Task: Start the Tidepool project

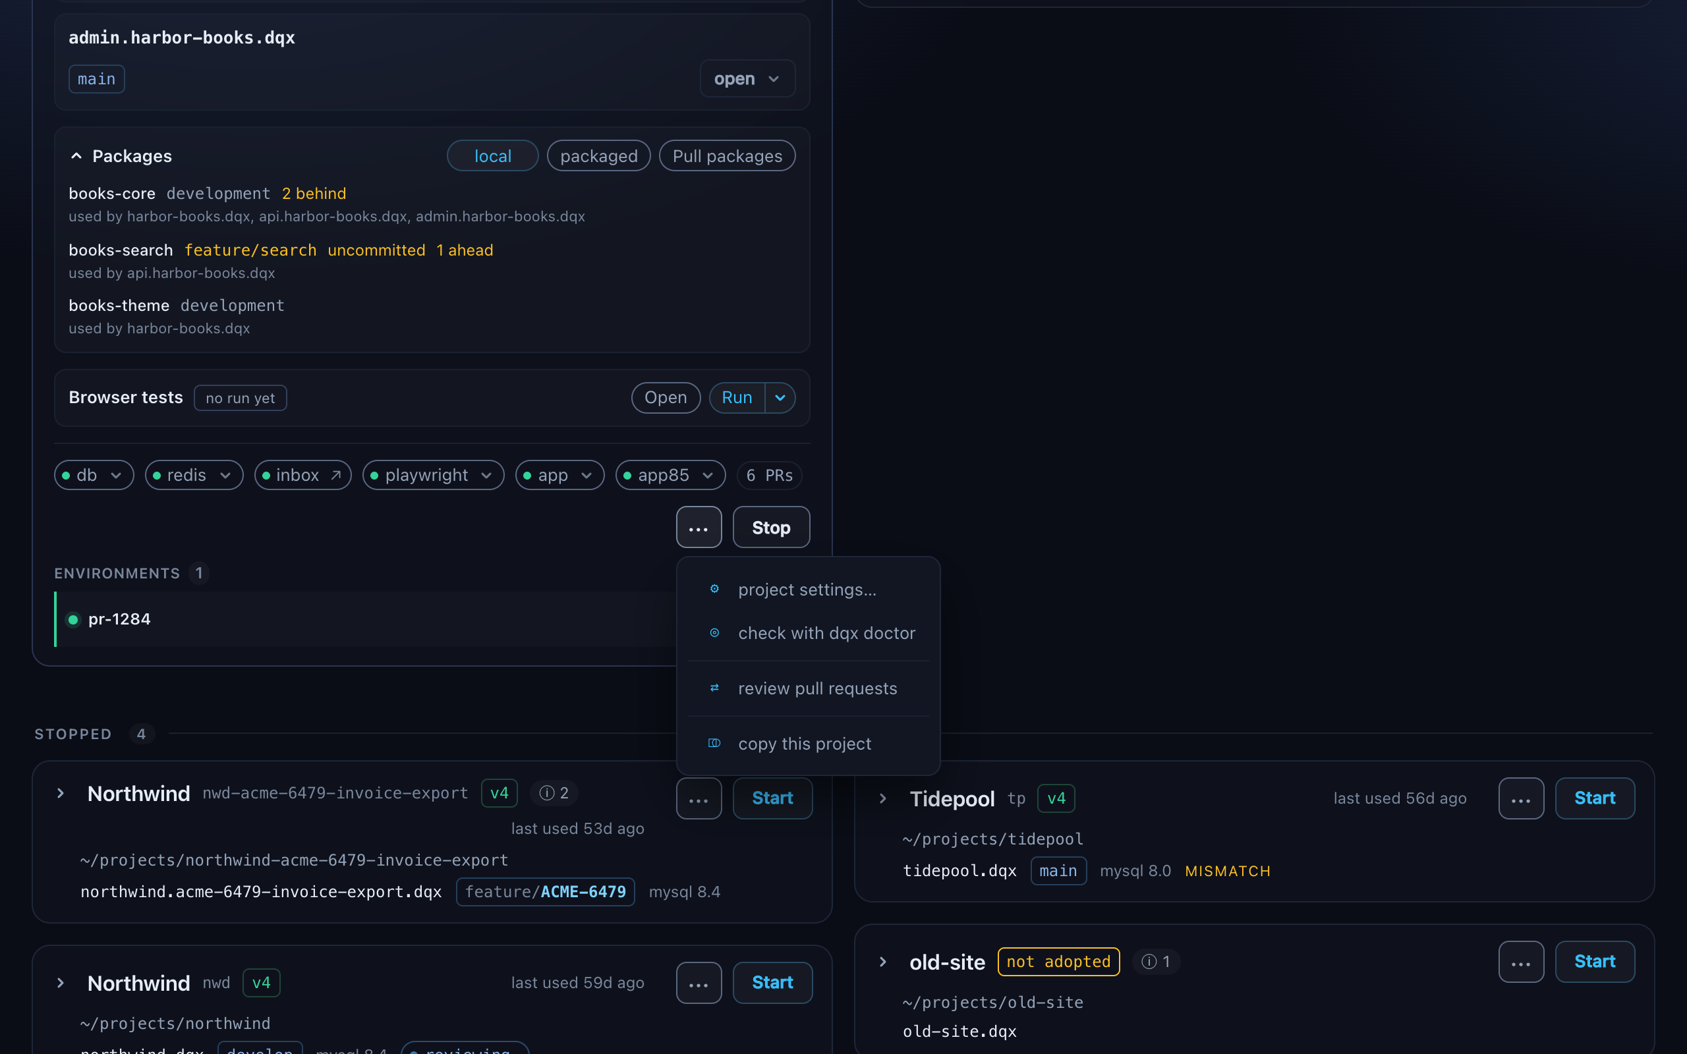Action: coord(1594,798)
